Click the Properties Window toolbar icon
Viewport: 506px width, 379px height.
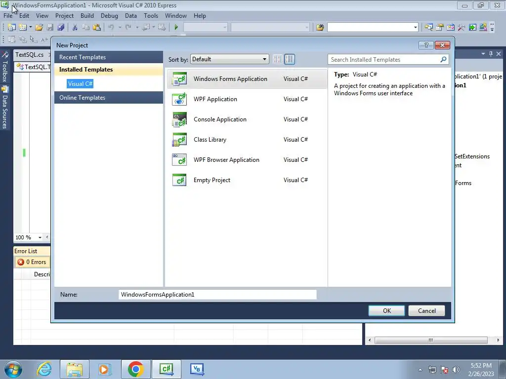point(439,28)
